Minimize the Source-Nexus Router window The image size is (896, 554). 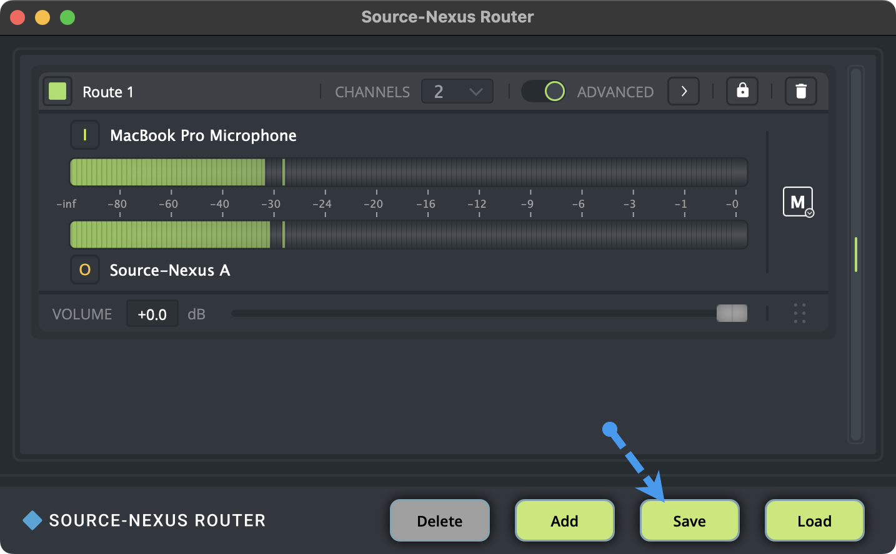42,17
